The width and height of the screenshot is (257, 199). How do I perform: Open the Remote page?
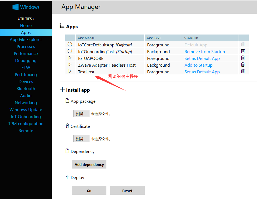26,131
